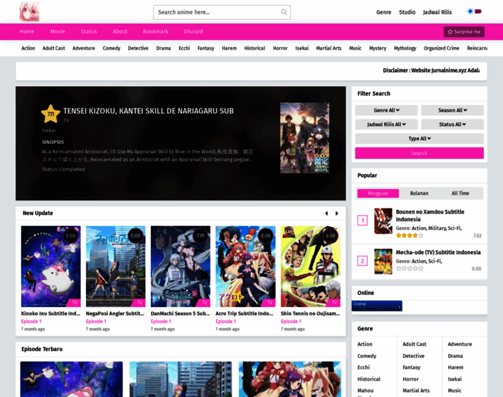Open the Status All dropdown
The width and height of the screenshot is (503, 397).
452,124
